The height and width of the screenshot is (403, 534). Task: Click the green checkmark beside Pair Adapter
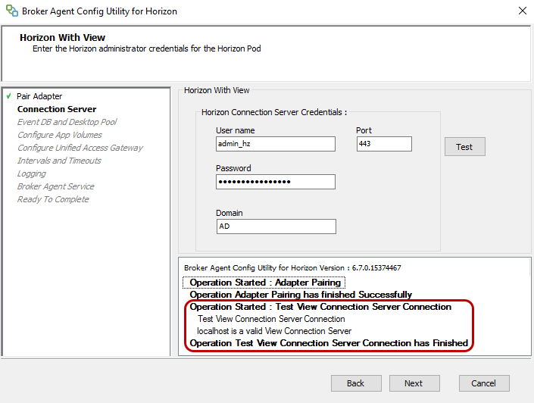coord(8,96)
